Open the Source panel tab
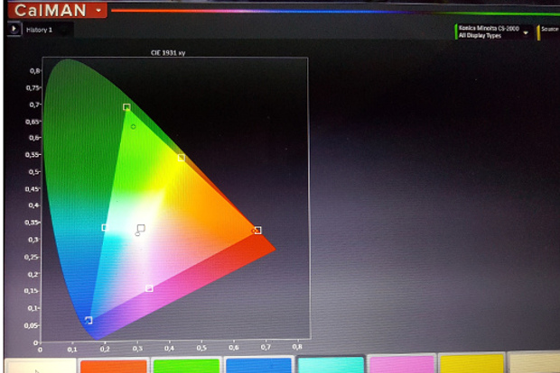This screenshot has width=560, height=373. [548, 30]
